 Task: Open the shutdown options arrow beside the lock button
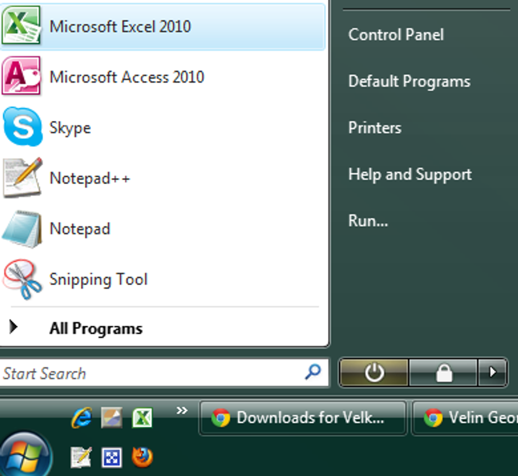click(493, 372)
